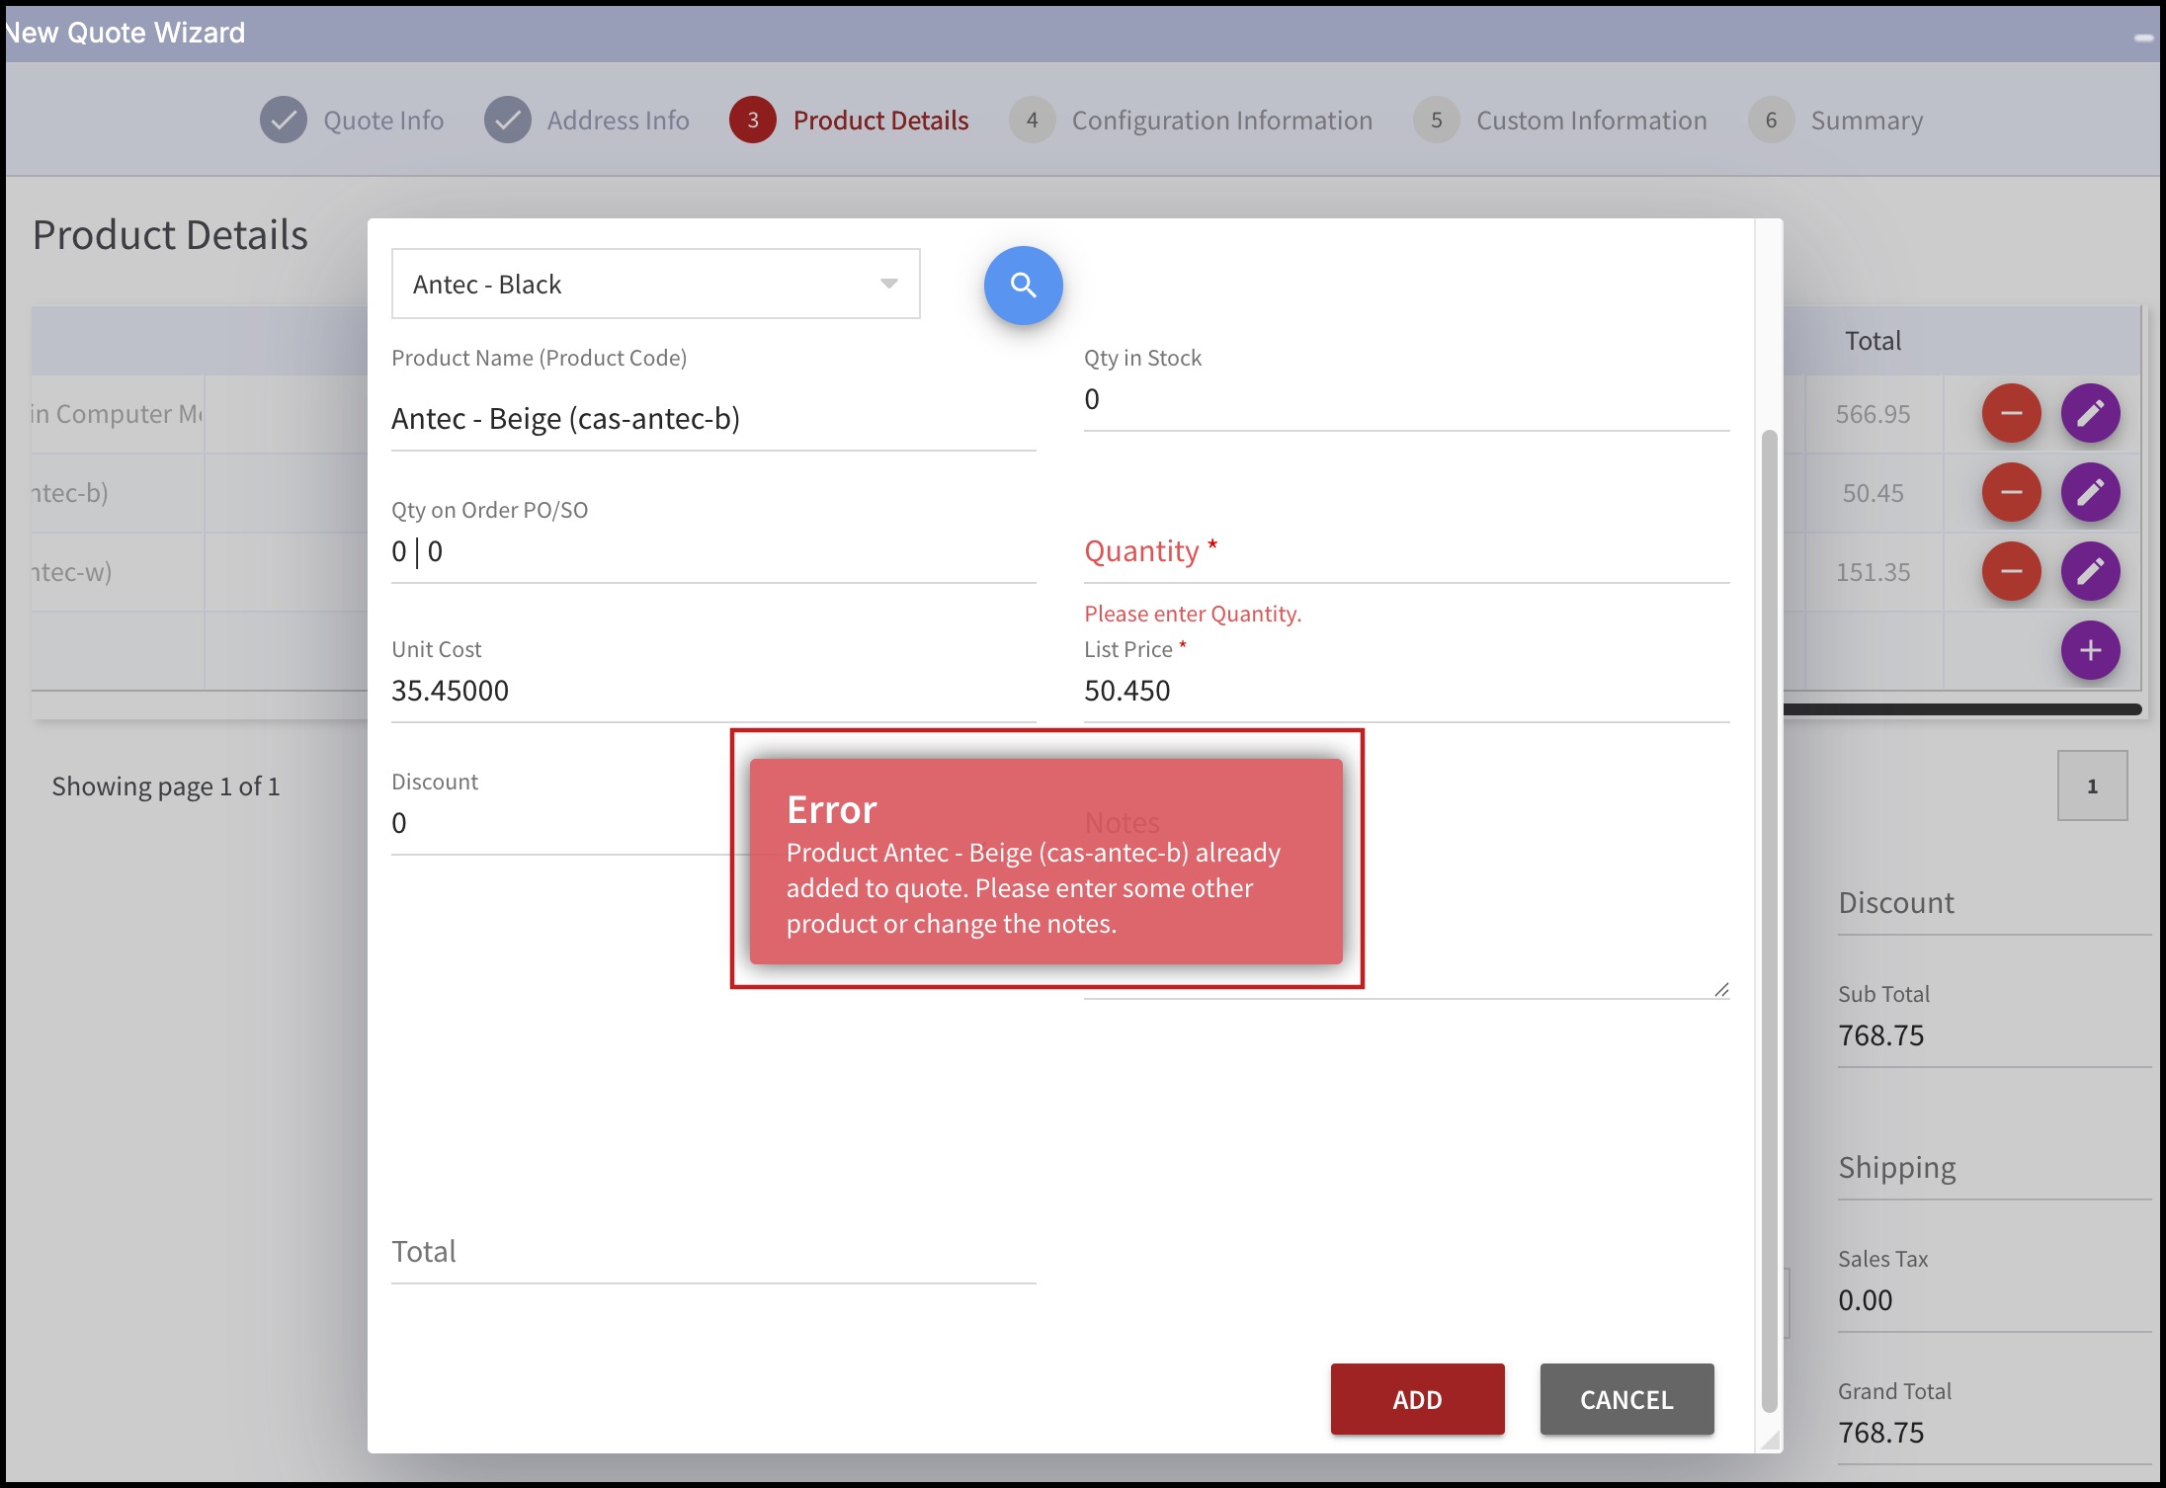The height and width of the screenshot is (1488, 2166).
Task: Click the step 3 red number circle
Action: [x=753, y=121]
